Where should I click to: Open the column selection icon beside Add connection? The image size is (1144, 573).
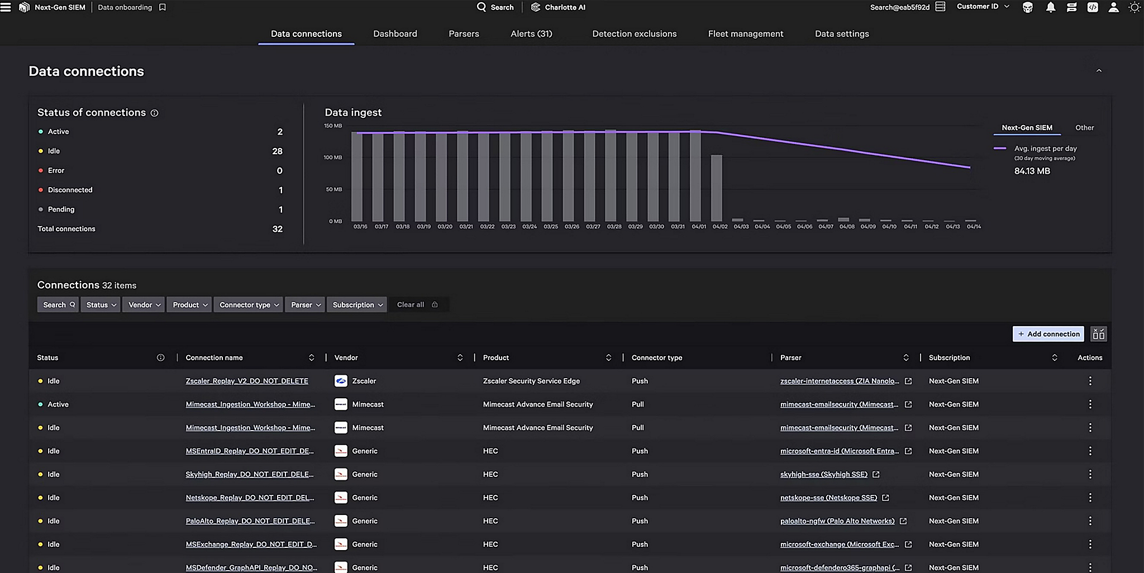1098,333
